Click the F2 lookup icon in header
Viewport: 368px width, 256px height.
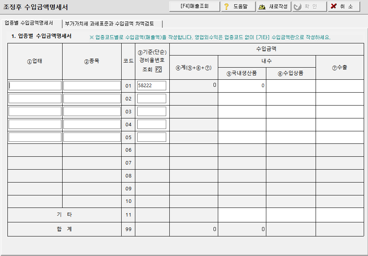coord(159,70)
